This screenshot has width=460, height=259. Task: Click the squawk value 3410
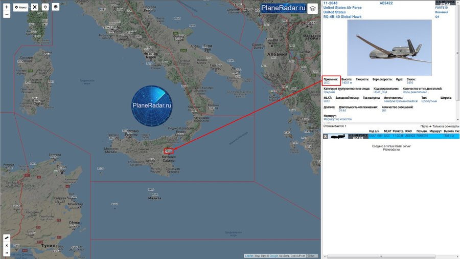pyautogui.click(x=409, y=83)
